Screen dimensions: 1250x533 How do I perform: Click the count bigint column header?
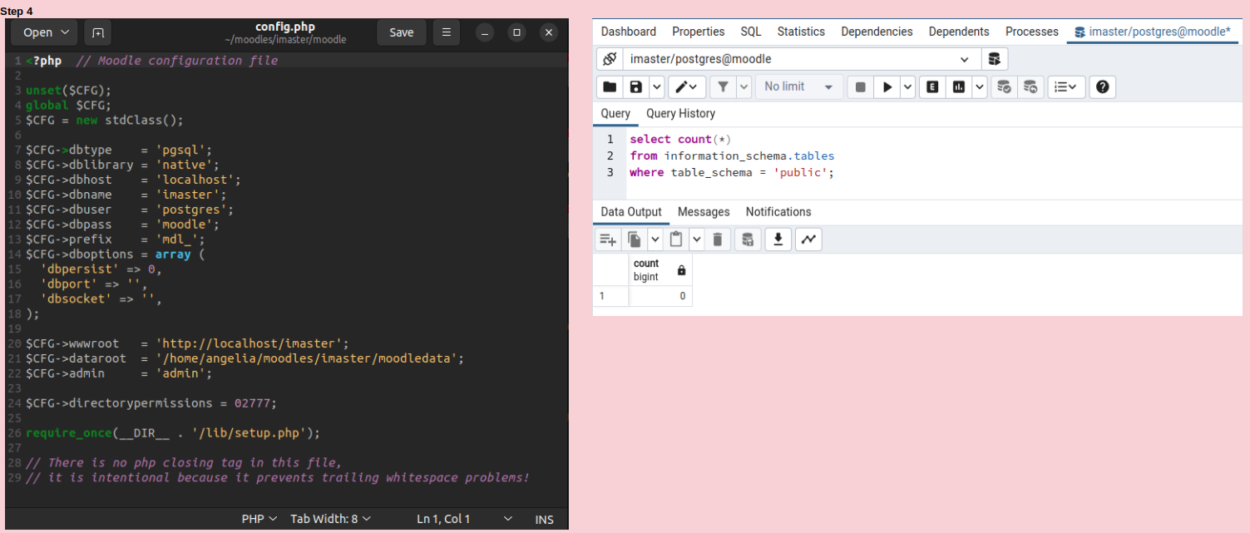pos(660,270)
